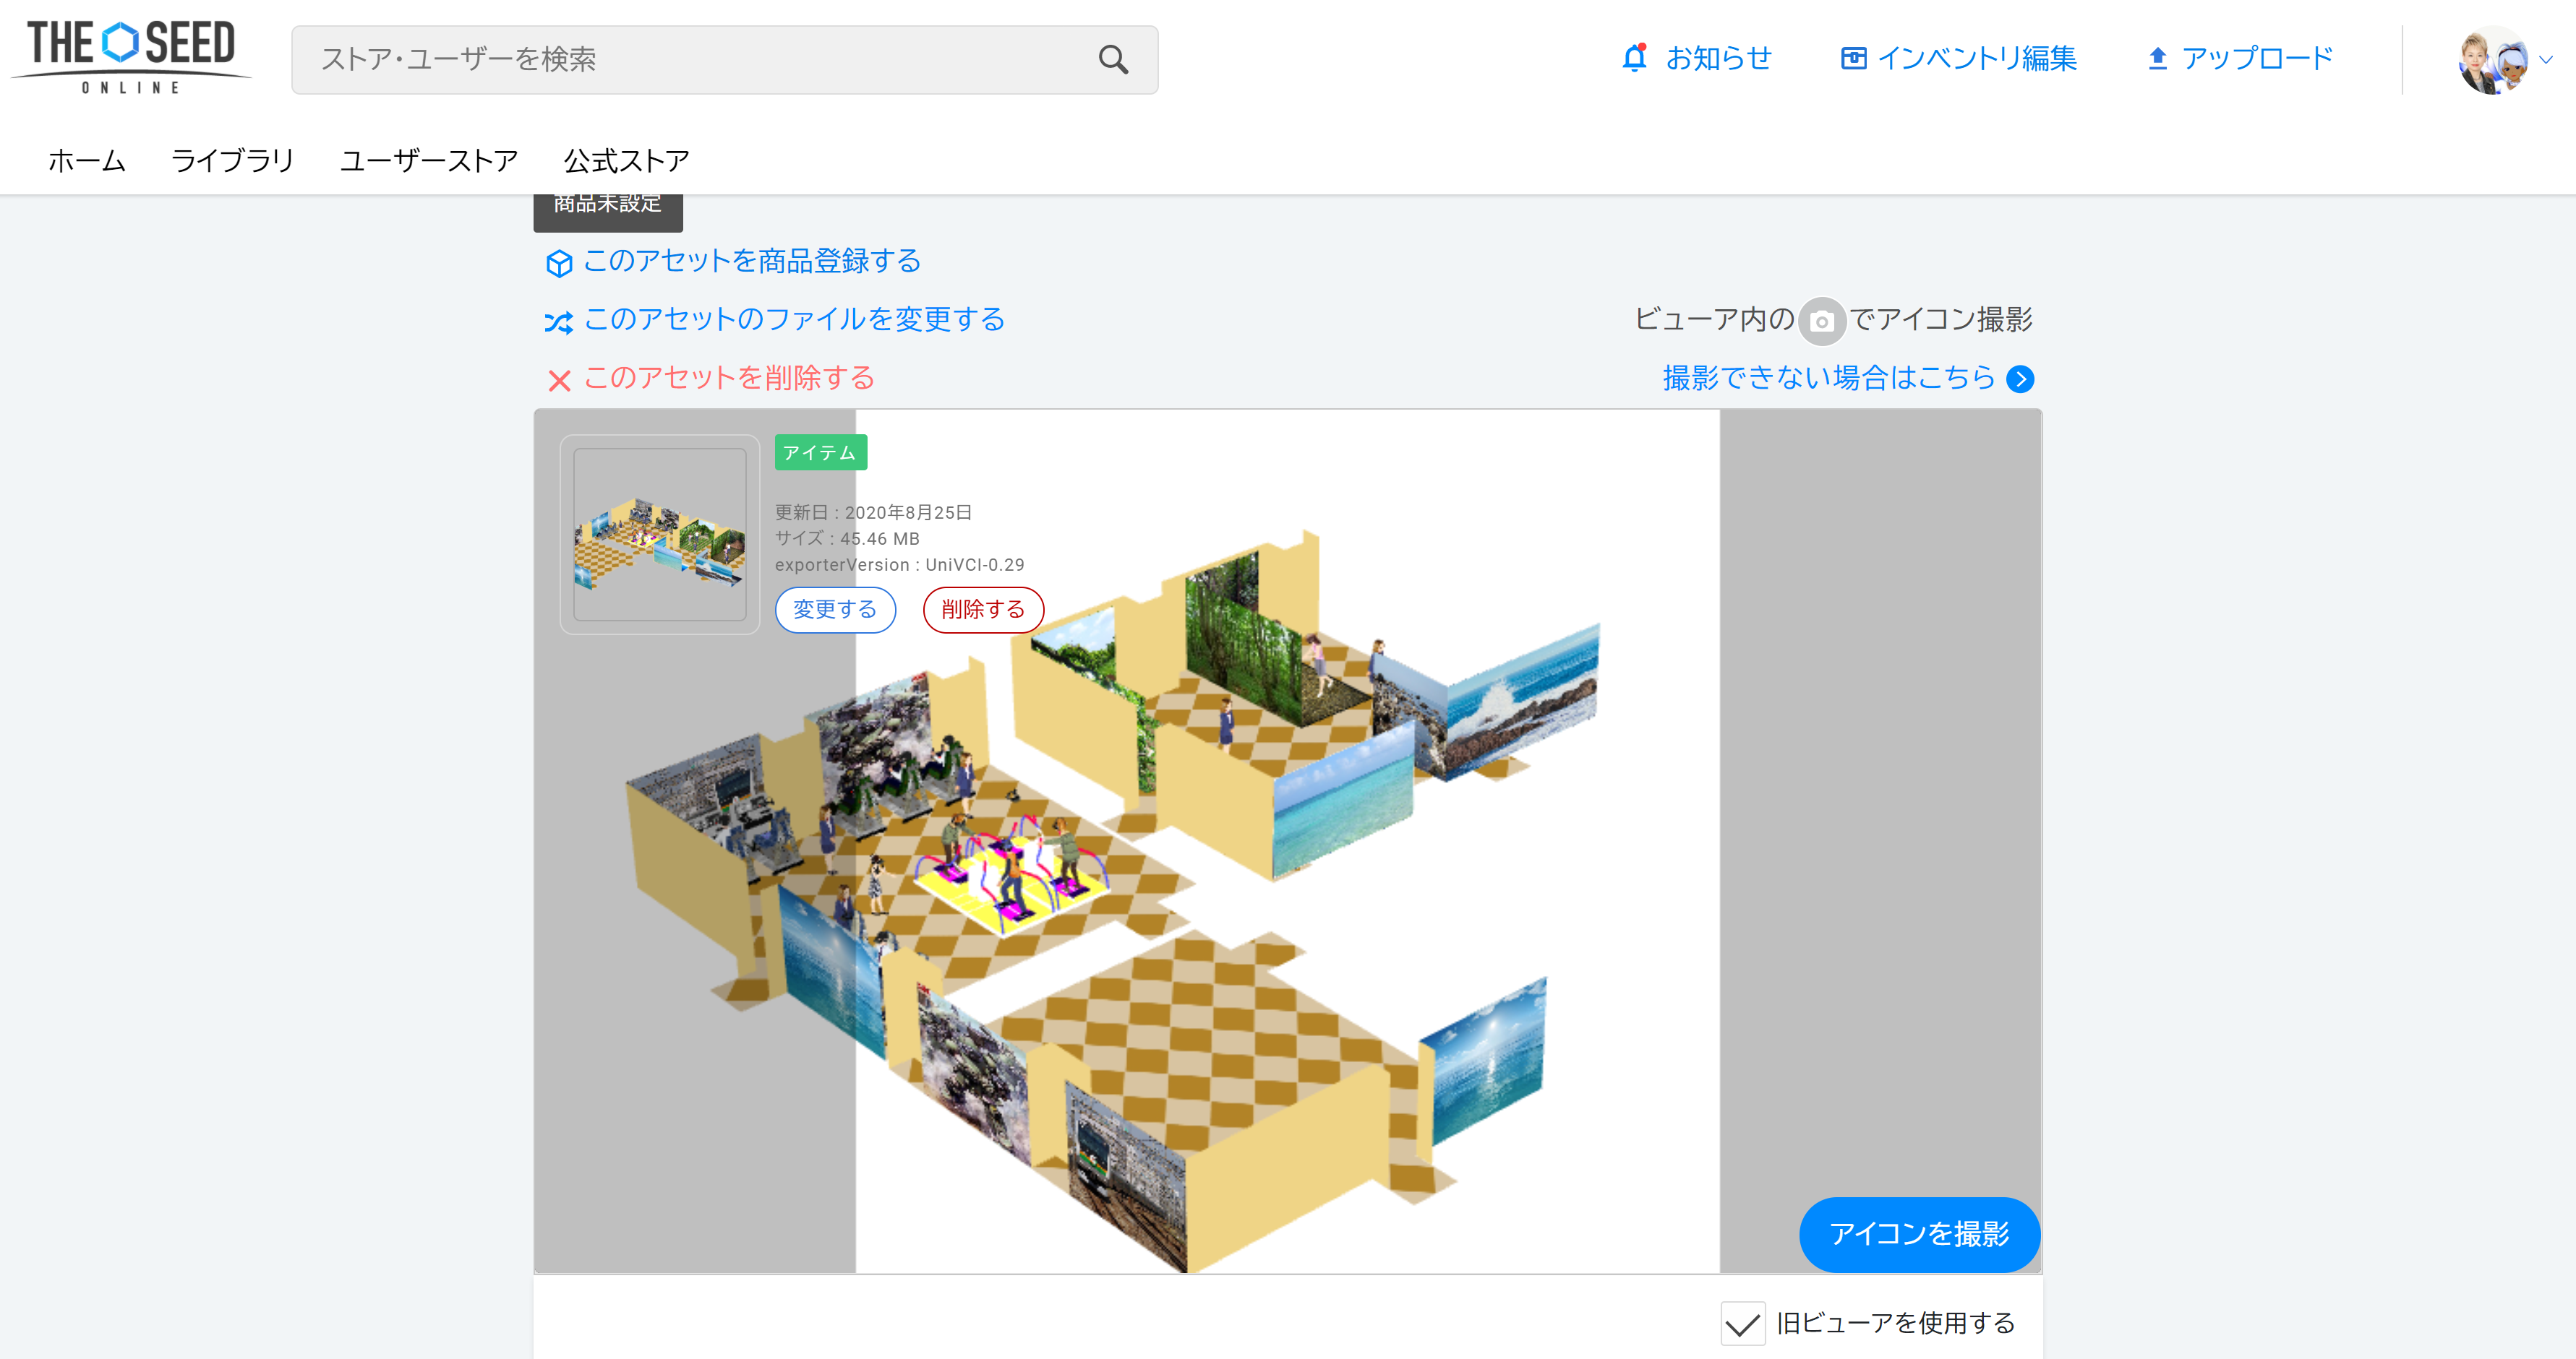This screenshot has height=1359, width=2576.
Task: Go to the ユーザーストア tab
Action: (428, 161)
